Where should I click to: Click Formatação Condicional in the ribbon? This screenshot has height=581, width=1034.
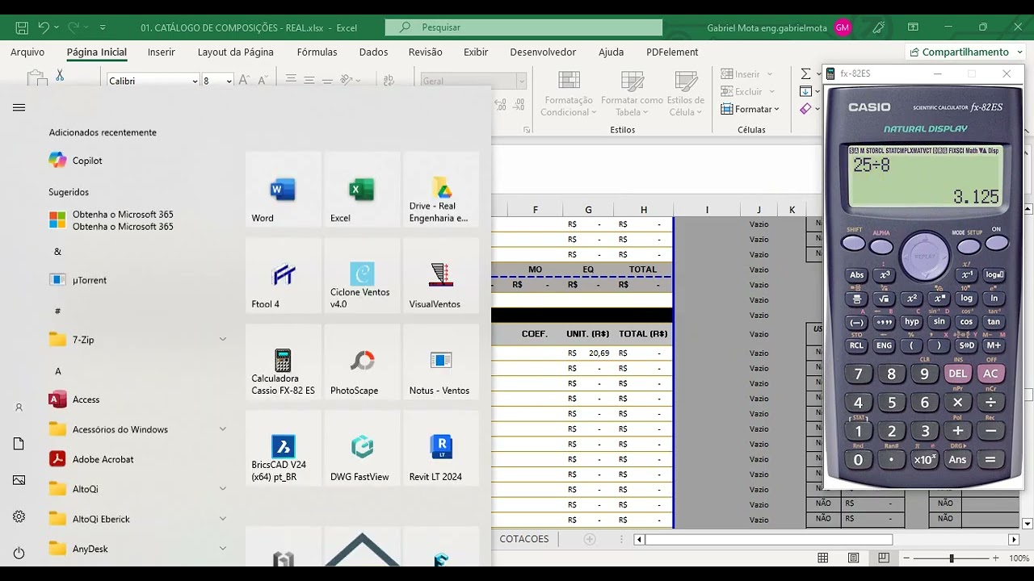click(569, 94)
